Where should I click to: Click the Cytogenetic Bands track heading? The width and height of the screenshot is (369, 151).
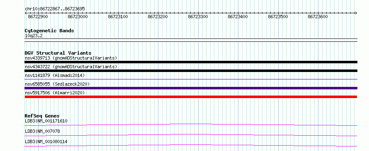pos(49,31)
